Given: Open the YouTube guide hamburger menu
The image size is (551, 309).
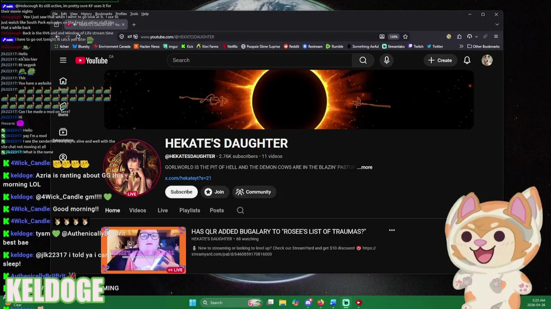Looking at the screenshot, I should tap(63, 61).
